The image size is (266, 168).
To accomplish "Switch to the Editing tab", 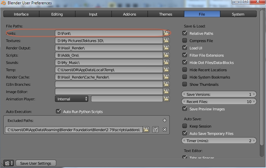I will pyautogui.click(x=57, y=14).
